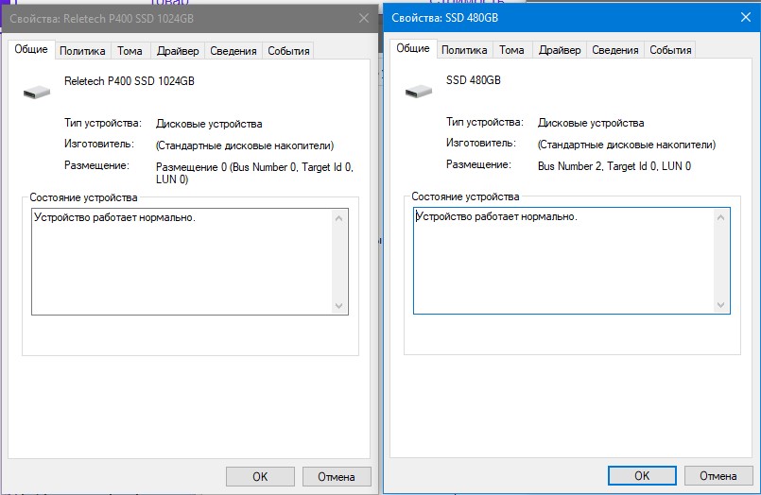
Task: Open События tab in Reletech properties
Action: click(288, 51)
